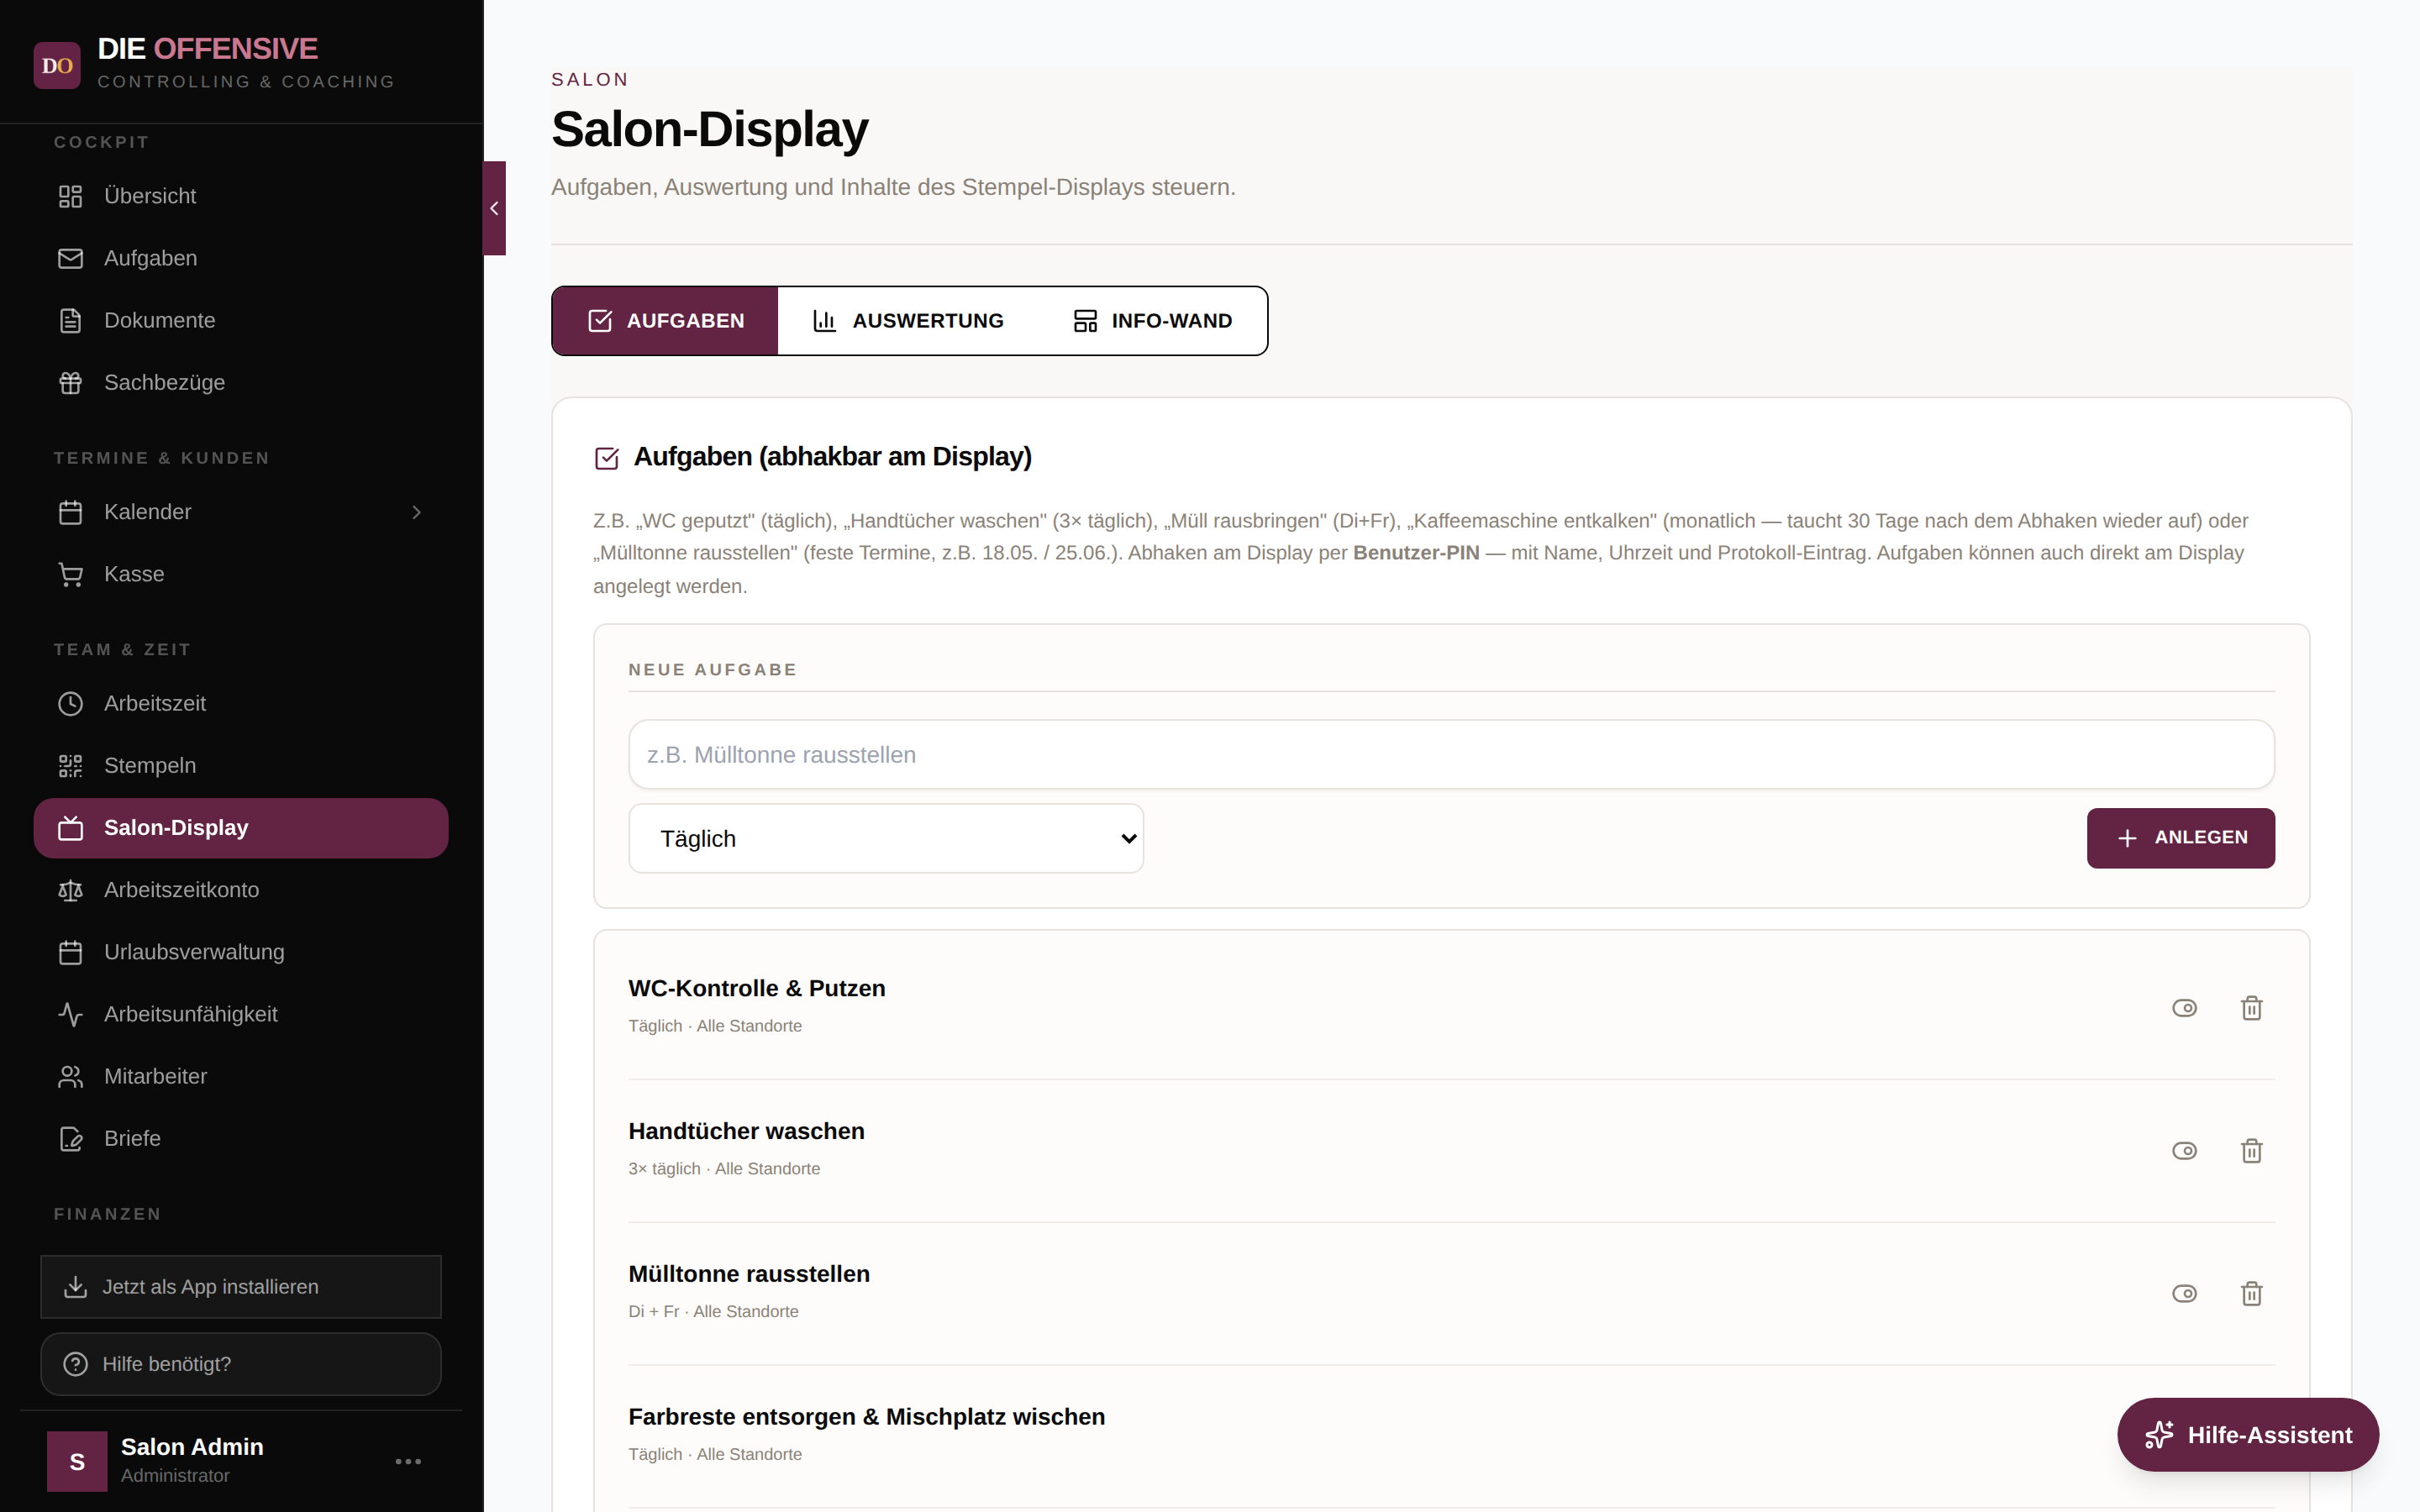
Task: Click the WC-Kontrolle & Putzen task title
Action: [x=757, y=988]
